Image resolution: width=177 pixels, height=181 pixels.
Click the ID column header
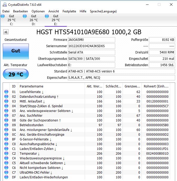point(14,86)
